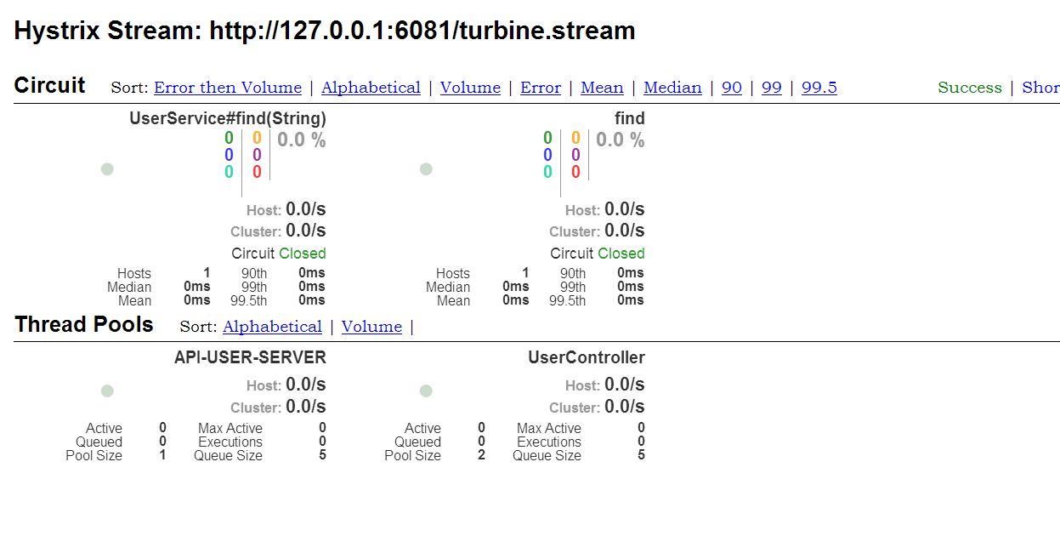Click UserController pool status circle
Screen dimensions: 1060x536
(x=427, y=391)
